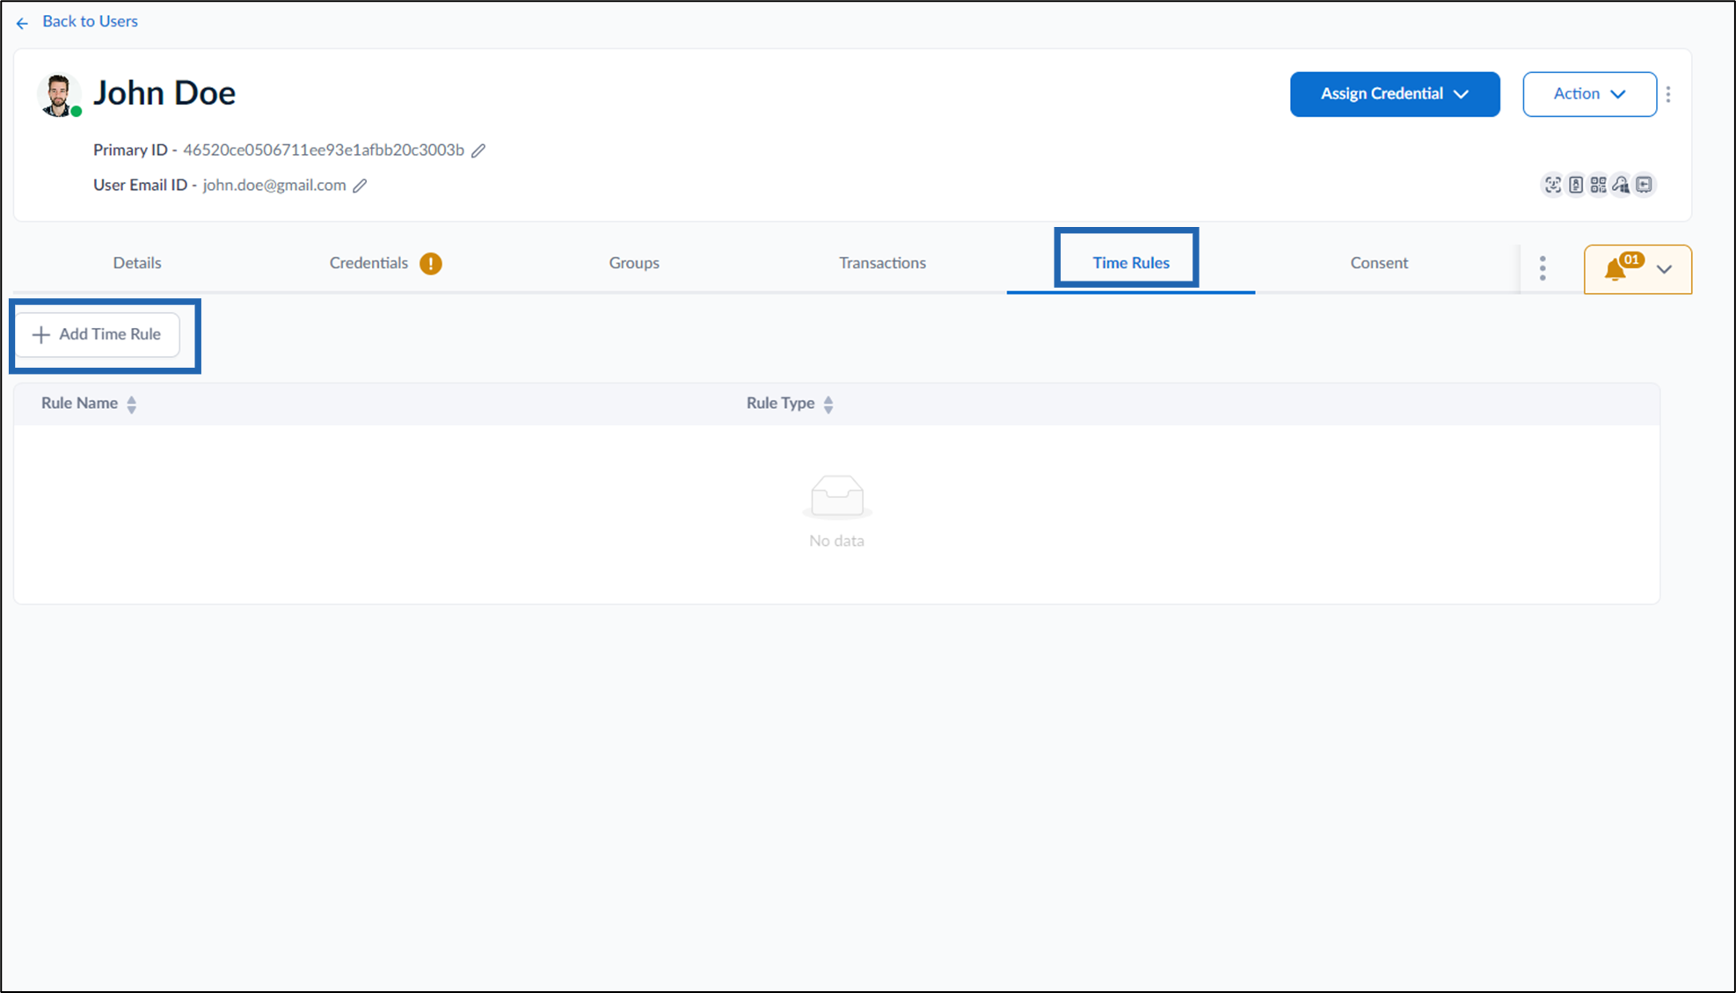Click the Windows key credential icon
The width and height of the screenshot is (1736, 993).
(1621, 185)
